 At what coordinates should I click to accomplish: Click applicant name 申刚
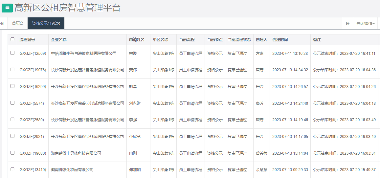point(133,153)
